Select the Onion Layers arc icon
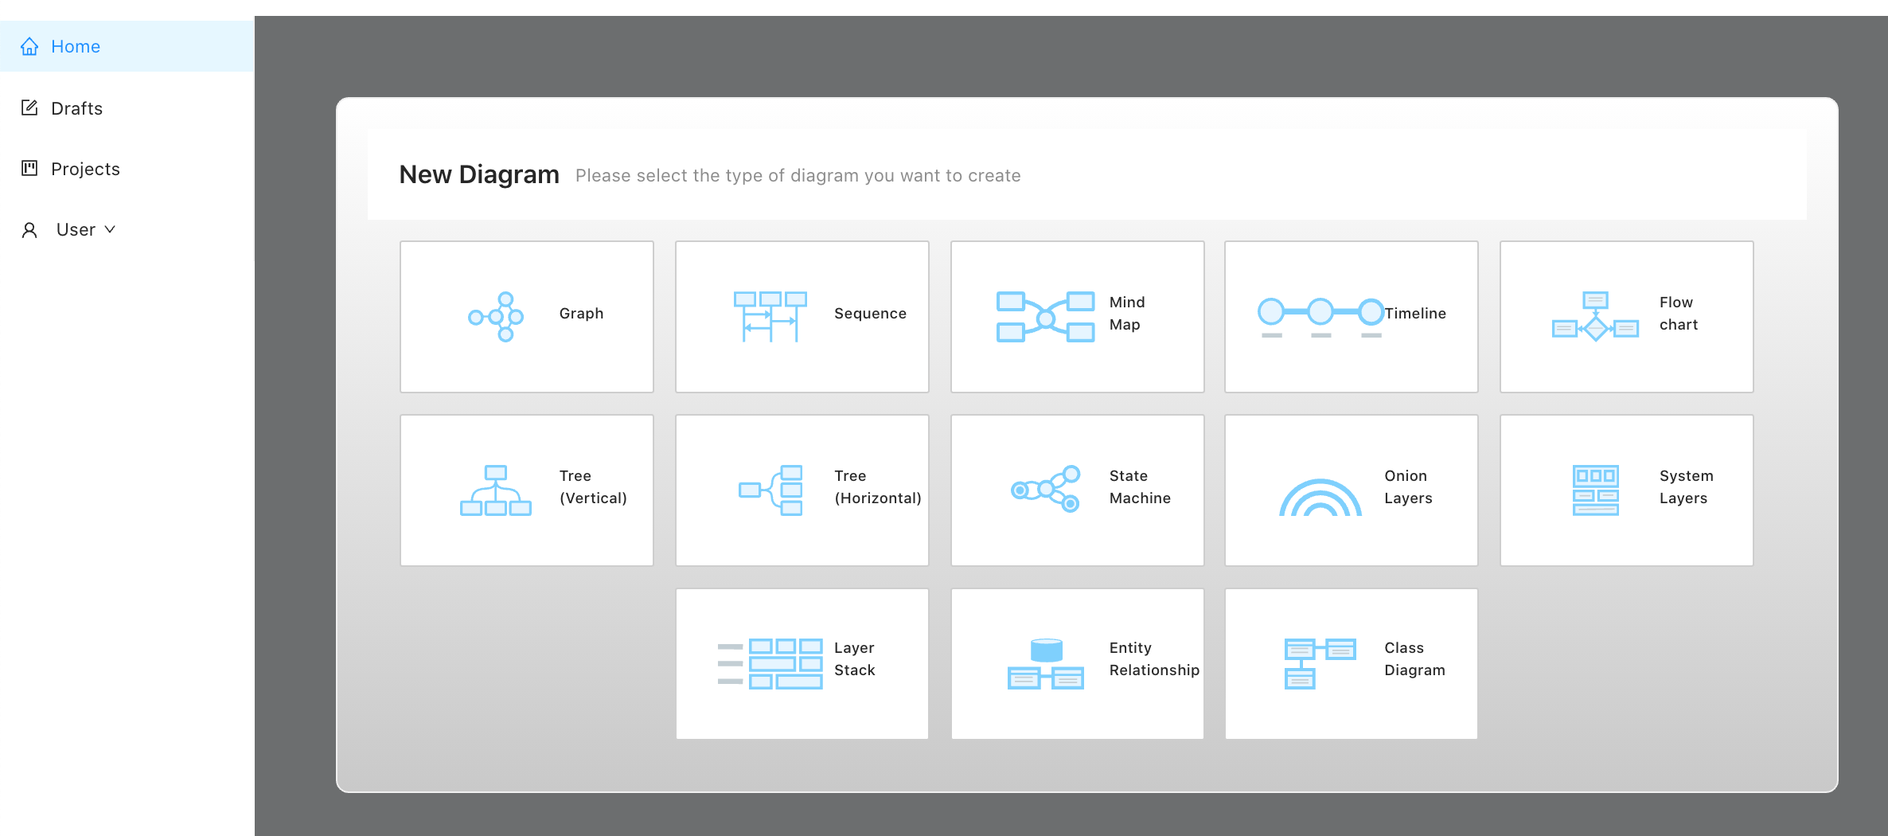The width and height of the screenshot is (1888, 836). coord(1320,498)
